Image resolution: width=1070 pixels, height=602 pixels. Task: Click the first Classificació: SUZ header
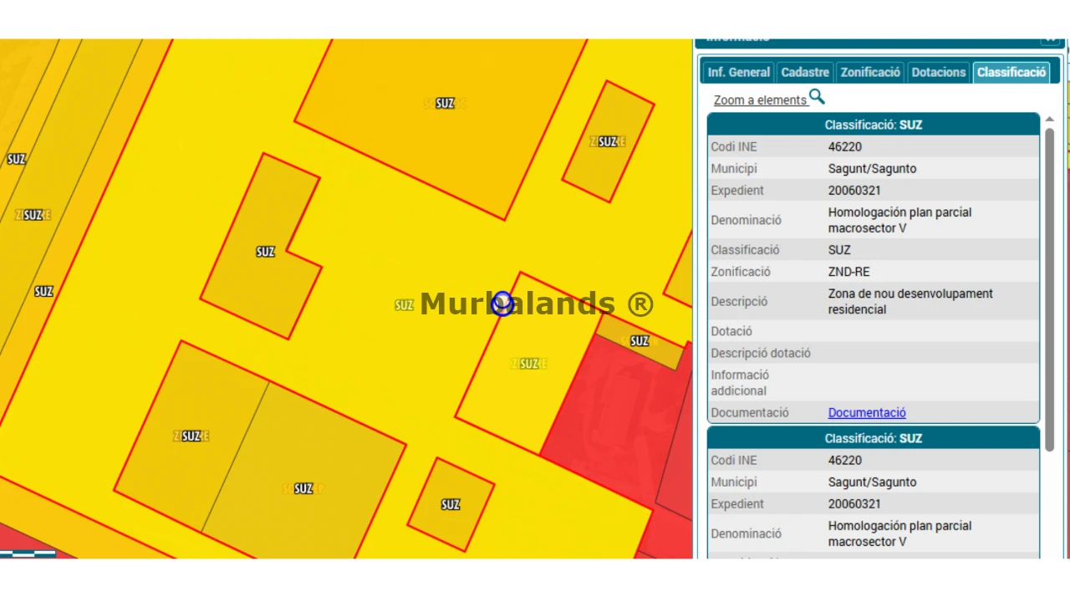pos(874,125)
